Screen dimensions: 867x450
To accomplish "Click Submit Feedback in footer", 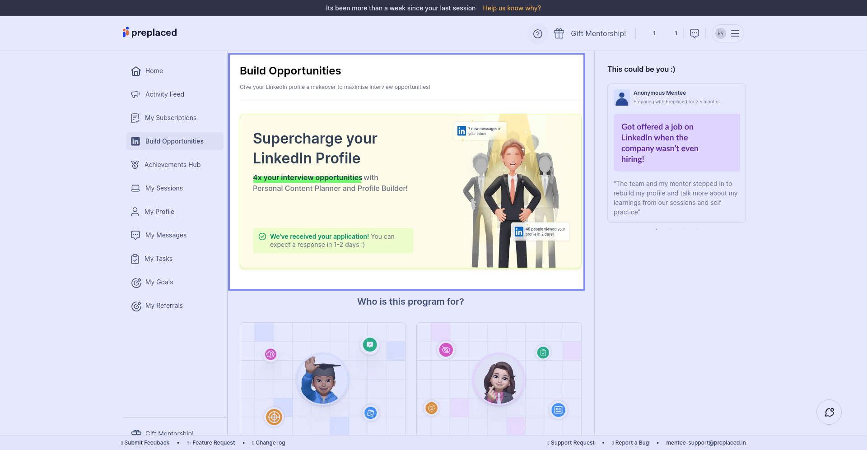I will (x=145, y=443).
